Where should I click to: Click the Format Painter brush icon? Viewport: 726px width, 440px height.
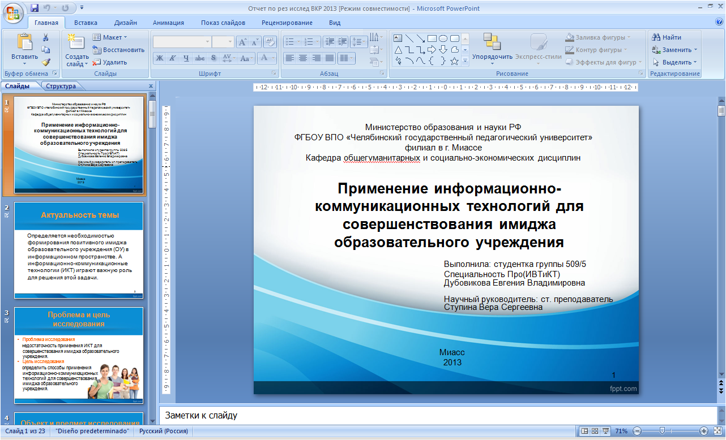pos(46,62)
